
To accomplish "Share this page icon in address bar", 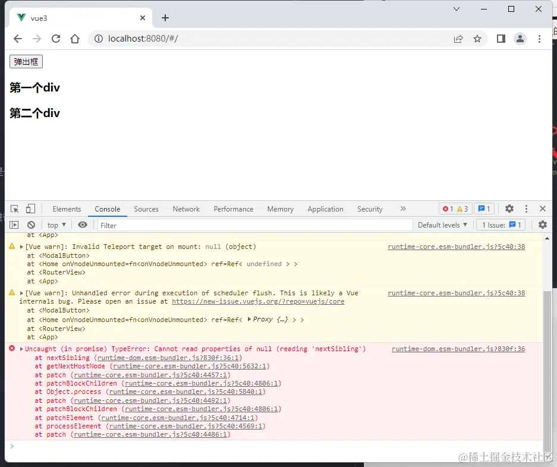I will pyautogui.click(x=458, y=39).
